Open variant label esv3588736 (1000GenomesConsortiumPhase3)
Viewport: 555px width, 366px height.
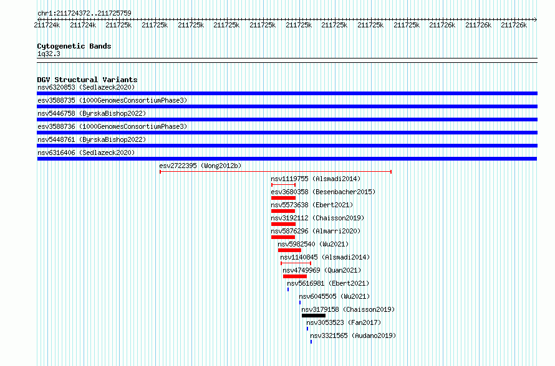click(112, 126)
